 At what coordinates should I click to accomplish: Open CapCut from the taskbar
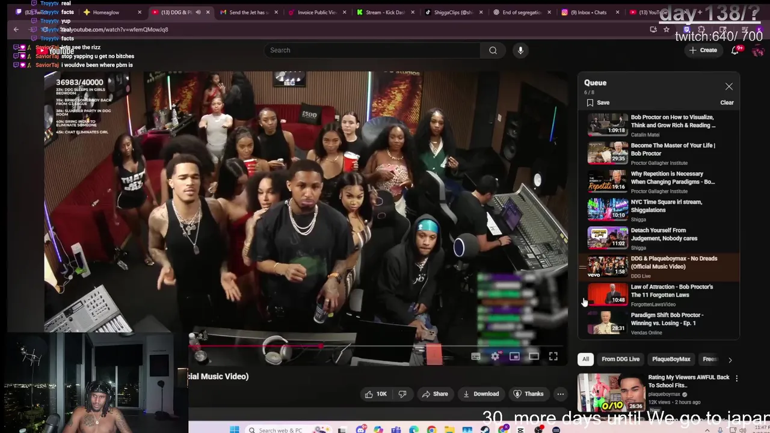pyautogui.click(x=520, y=429)
